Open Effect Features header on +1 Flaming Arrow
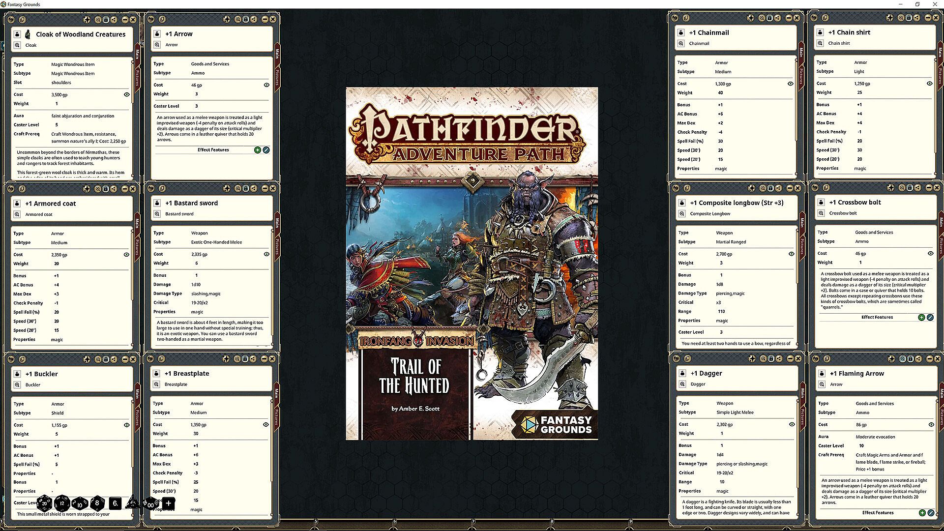This screenshot has width=944, height=531. [877, 513]
